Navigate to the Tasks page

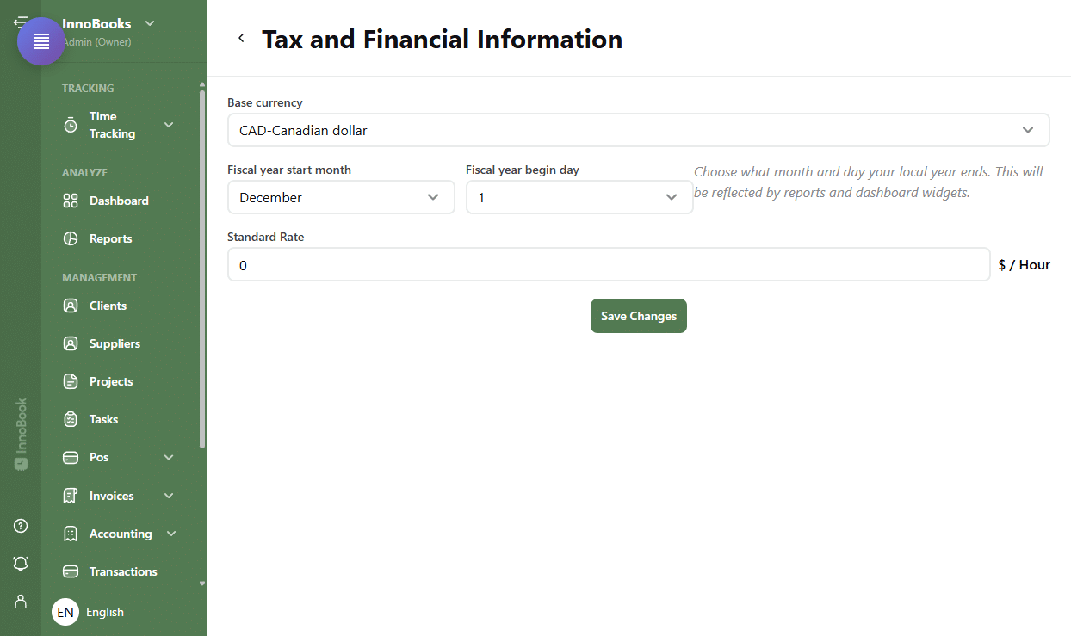[103, 419]
